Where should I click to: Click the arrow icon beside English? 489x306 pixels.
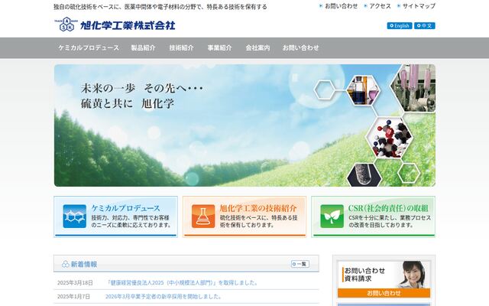pos(392,25)
